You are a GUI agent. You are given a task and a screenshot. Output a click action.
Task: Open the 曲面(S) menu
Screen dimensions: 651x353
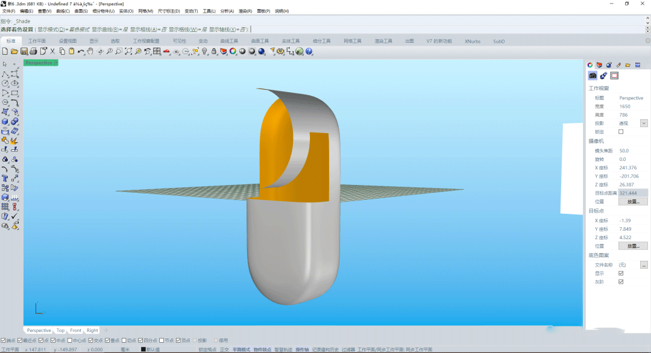pyautogui.click(x=81, y=11)
